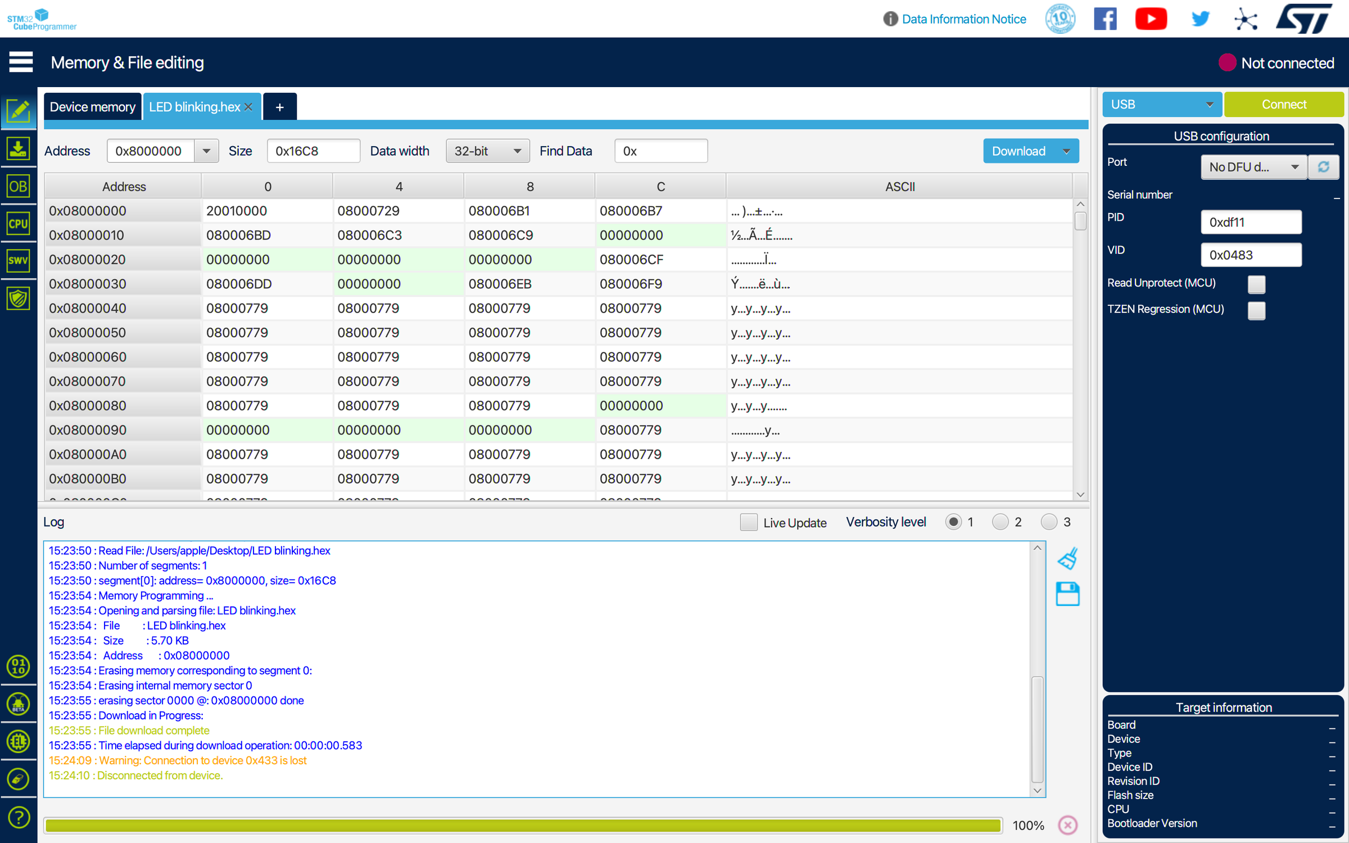
Task: Expand the Address field dropdown arrow
Action: click(206, 151)
